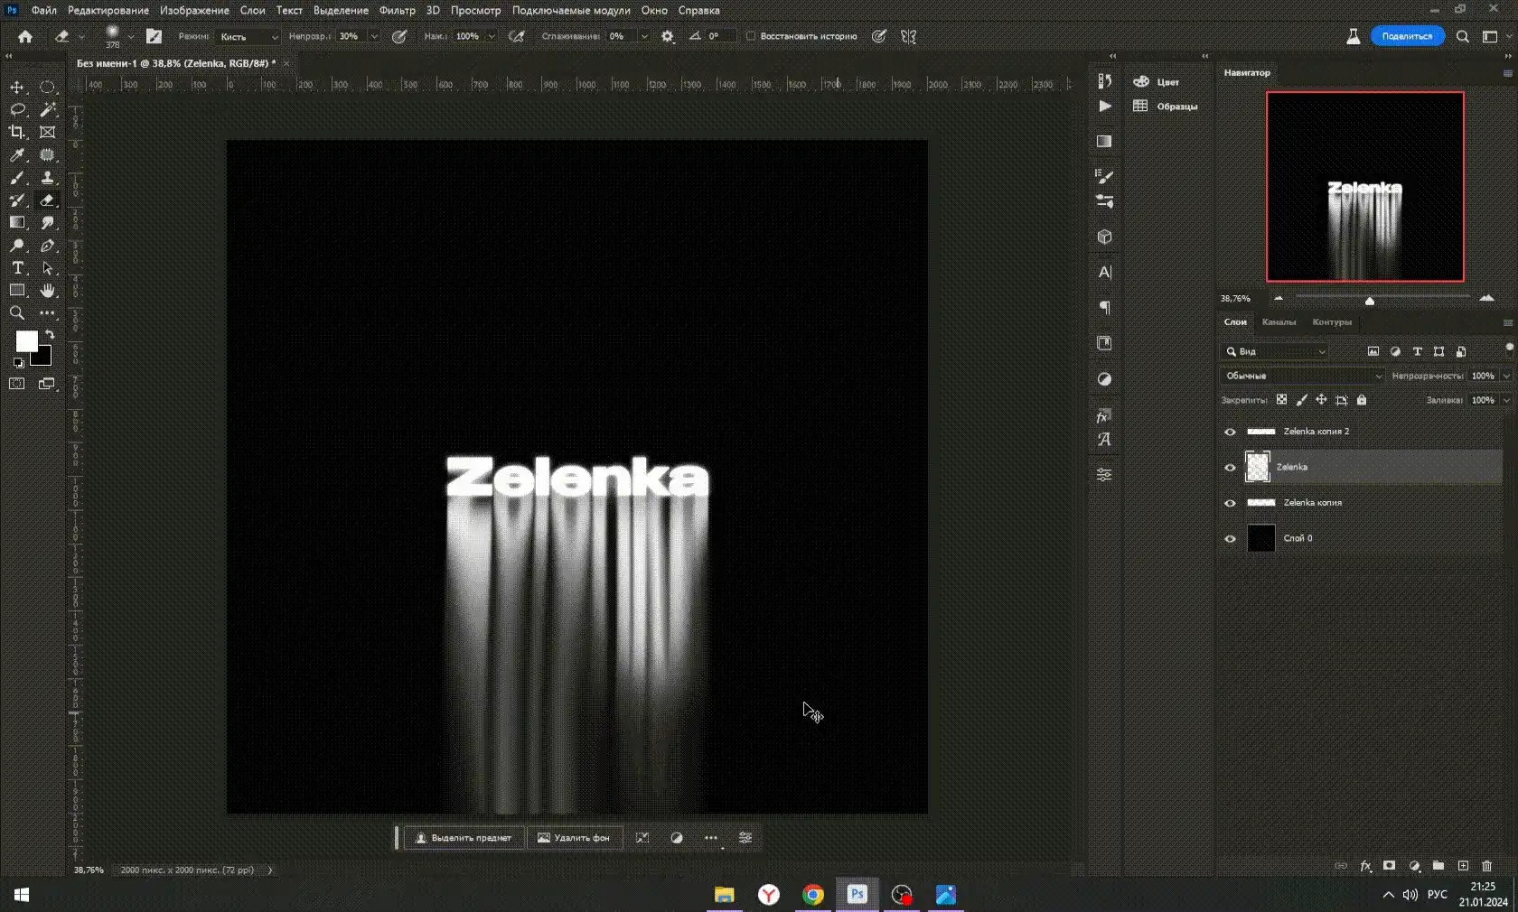Image resolution: width=1518 pixels, height=912 pixels.
Task: Select the Lasso tool
Action: (17, 109)
